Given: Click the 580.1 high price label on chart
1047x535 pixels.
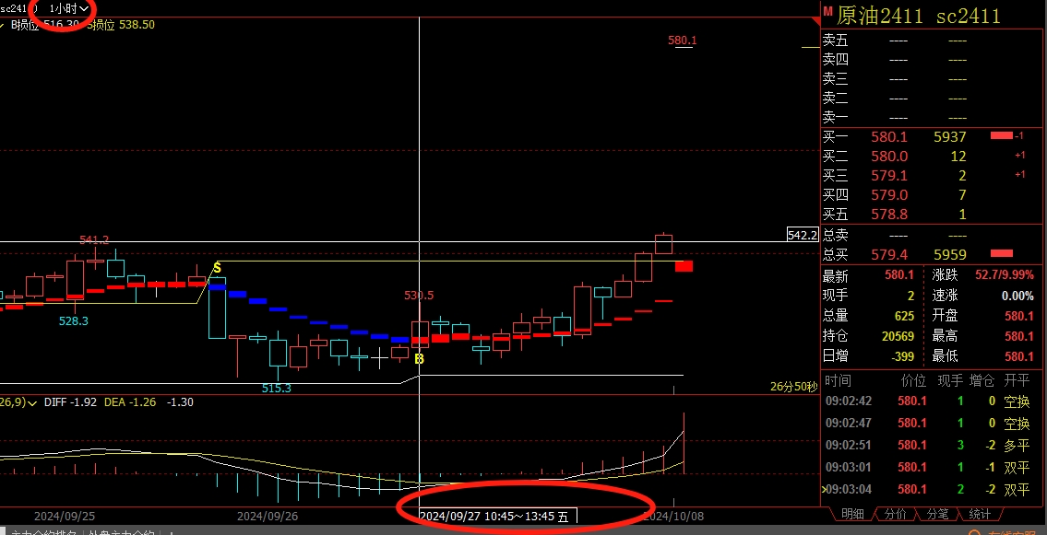Looking at the screenshot, I should pos(682,41).
